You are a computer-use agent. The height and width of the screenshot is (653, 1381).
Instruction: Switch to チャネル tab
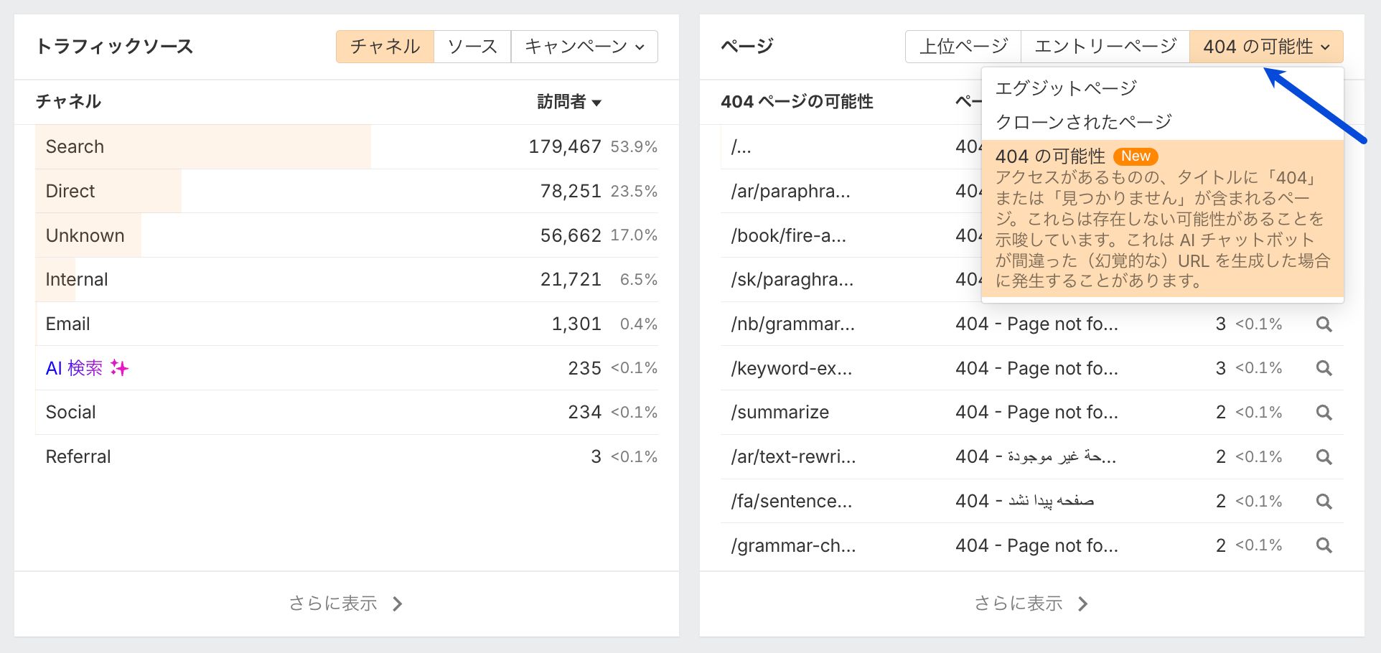click(385, 47)
